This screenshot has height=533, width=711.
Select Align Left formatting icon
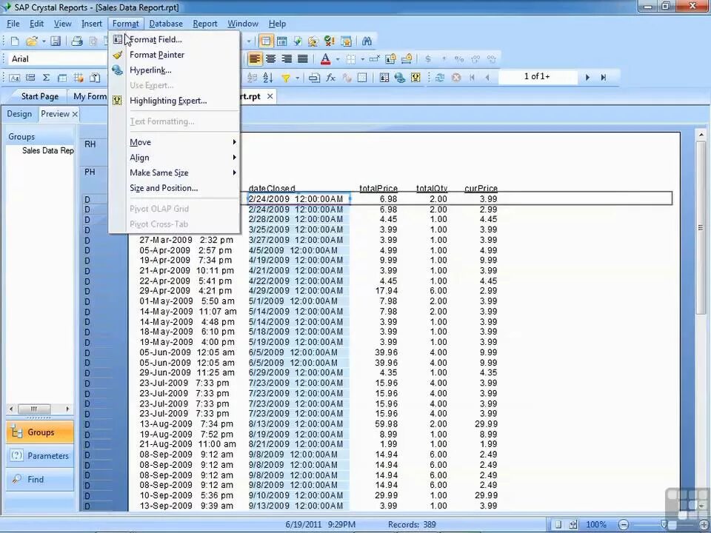click(255, 59)
